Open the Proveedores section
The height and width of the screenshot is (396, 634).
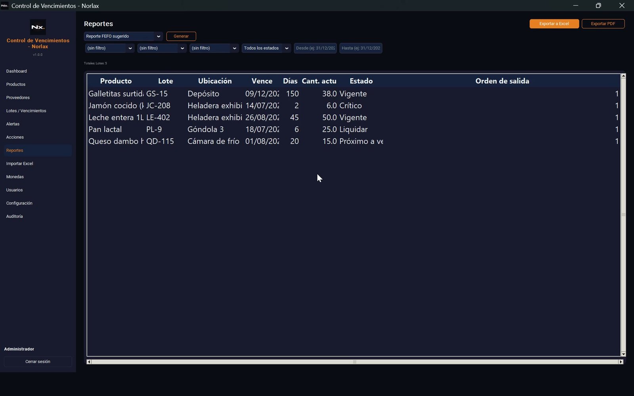click(x=38, y=97)
